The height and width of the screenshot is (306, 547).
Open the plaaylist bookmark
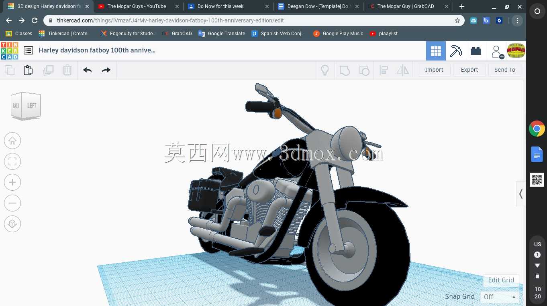pos(384,34)
